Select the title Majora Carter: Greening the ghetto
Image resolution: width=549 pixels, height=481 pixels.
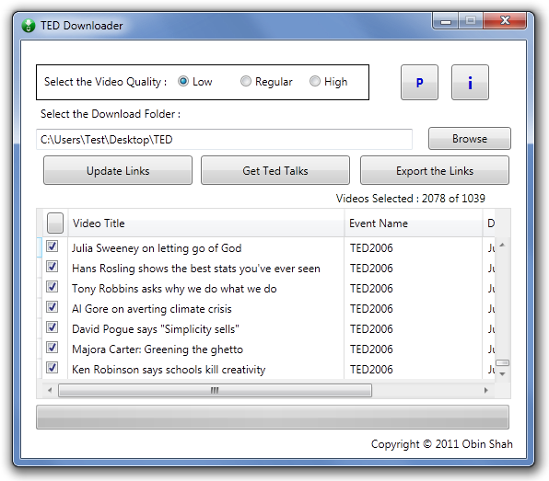click(158, 349)
